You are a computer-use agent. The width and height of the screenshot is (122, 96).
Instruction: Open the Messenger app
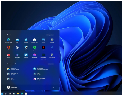[x=35, y=56]
